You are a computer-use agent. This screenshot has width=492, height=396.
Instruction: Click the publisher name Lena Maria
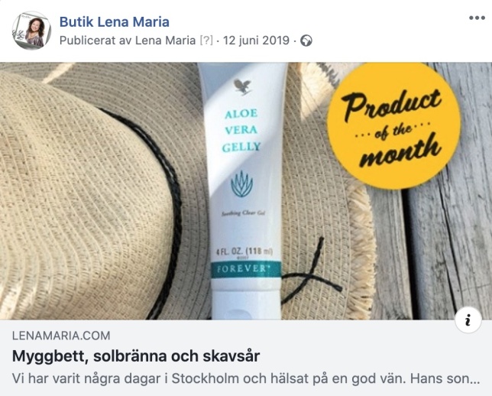pos(165,41)
